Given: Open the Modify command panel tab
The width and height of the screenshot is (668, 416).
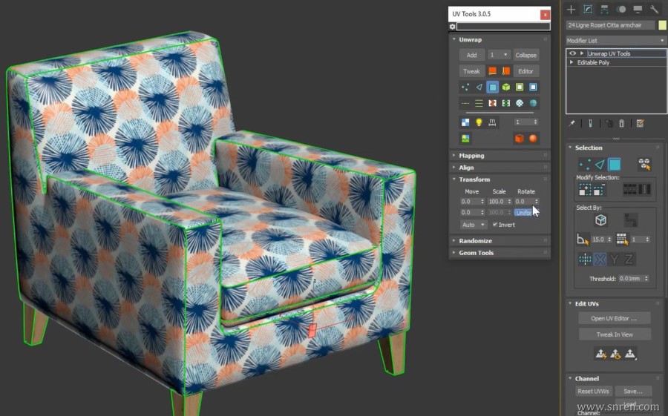Looking at the screenshot, I should (588, 10).
